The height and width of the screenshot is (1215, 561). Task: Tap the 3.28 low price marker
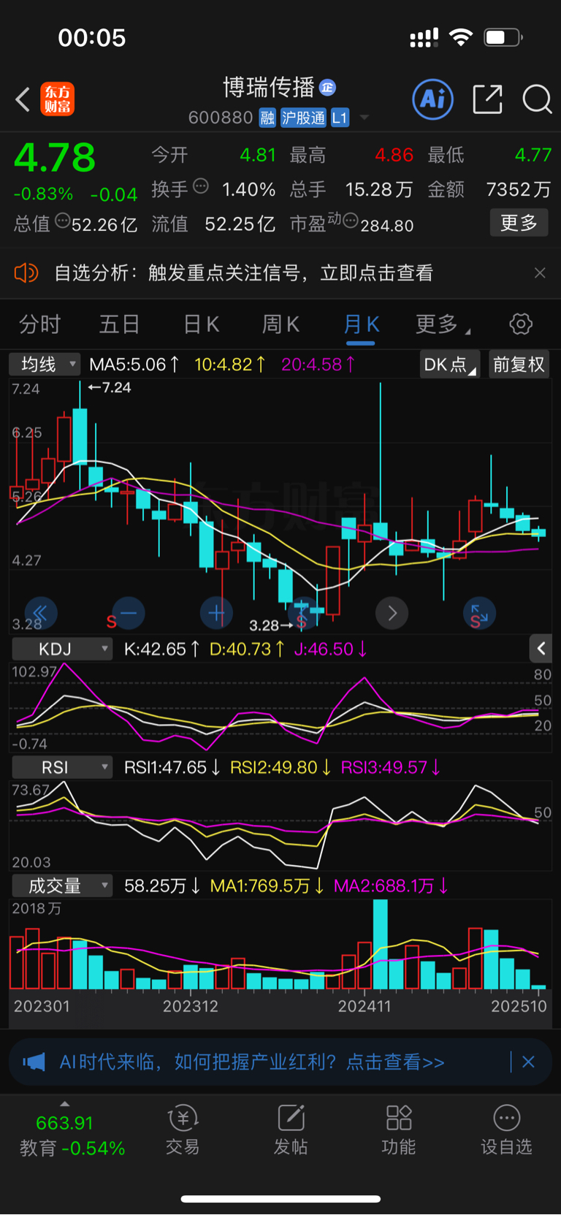click(x=271, y=625)
